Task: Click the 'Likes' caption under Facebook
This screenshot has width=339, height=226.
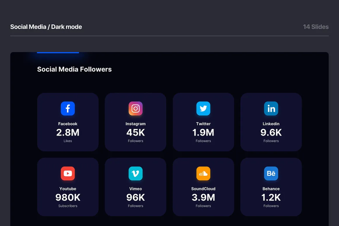Action: coord(68,141)
